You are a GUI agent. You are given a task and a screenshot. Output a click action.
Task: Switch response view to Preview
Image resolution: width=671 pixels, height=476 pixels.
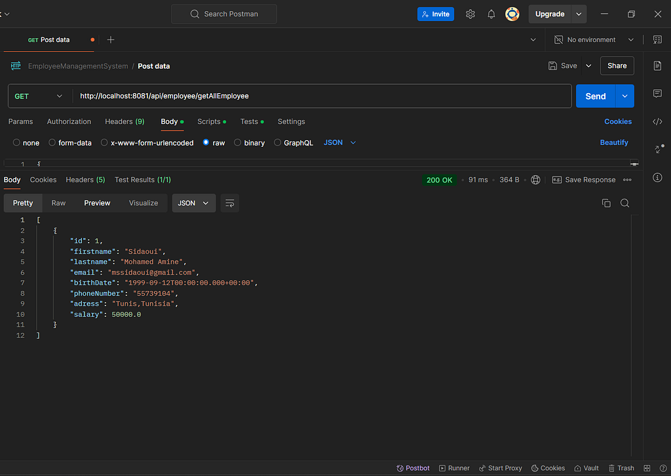coord(97,203)
